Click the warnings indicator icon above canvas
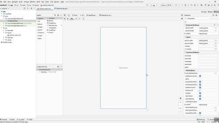This screenshot has height=123, width=219. click(182, 15)
